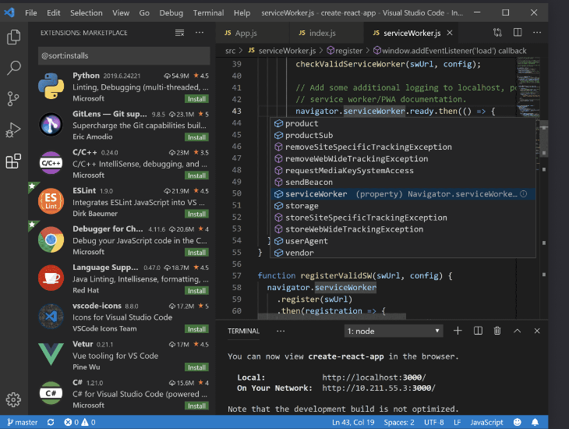Open the File menu
This screenshot has height=429, width=569.
pyautogui.click(x=31, y=12)
